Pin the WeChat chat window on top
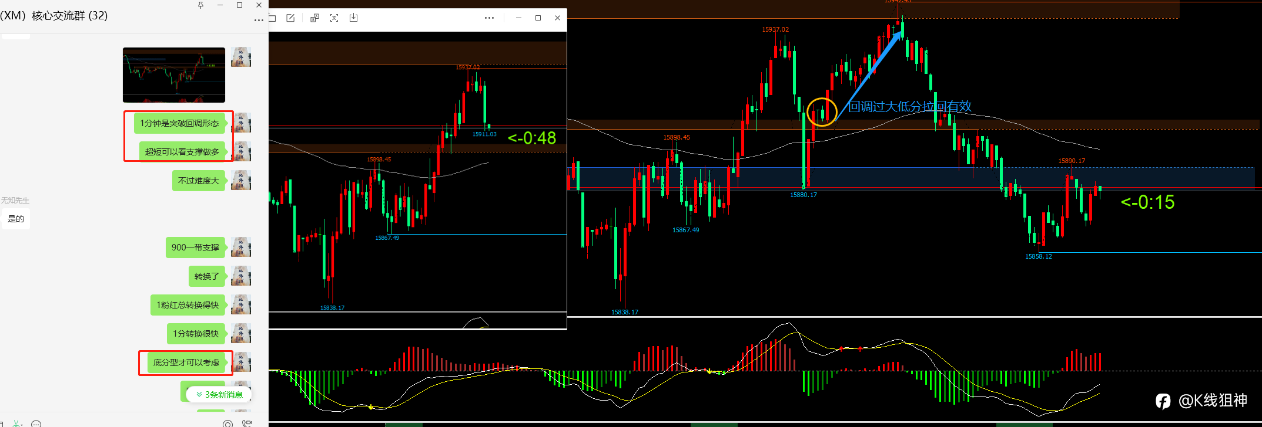1262x427 pixels. pyautogui.click(x=200, y=5)
